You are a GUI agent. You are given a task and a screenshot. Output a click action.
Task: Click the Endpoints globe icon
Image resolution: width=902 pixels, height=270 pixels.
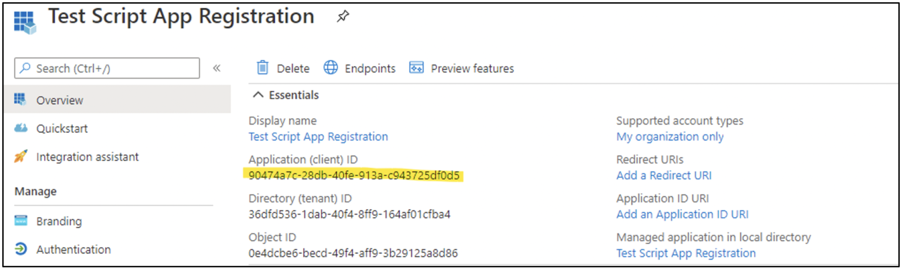click(331, 68)
